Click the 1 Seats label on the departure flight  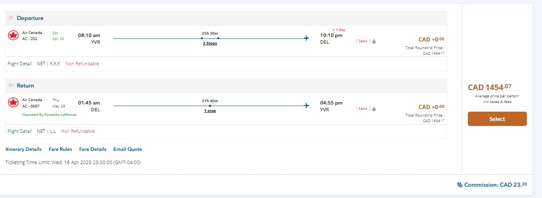click(x=361, y=41)
